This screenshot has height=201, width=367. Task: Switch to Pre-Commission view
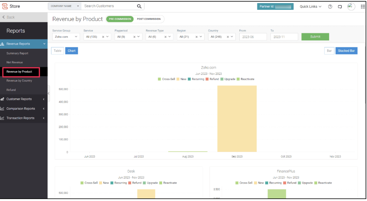point(120,19)
